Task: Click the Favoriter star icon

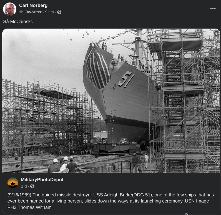Action: 21,12
